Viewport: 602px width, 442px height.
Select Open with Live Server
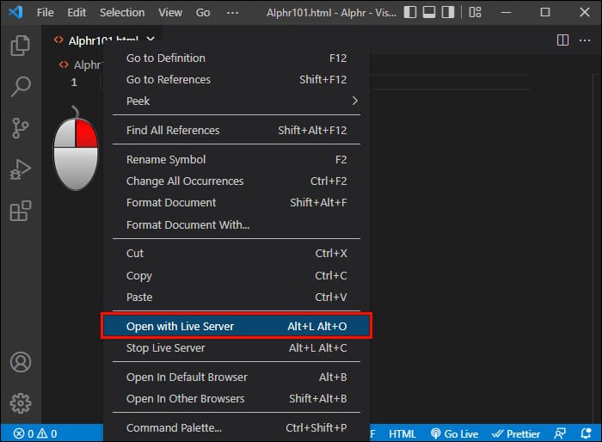pyautogui.click(x=236, y=326)
